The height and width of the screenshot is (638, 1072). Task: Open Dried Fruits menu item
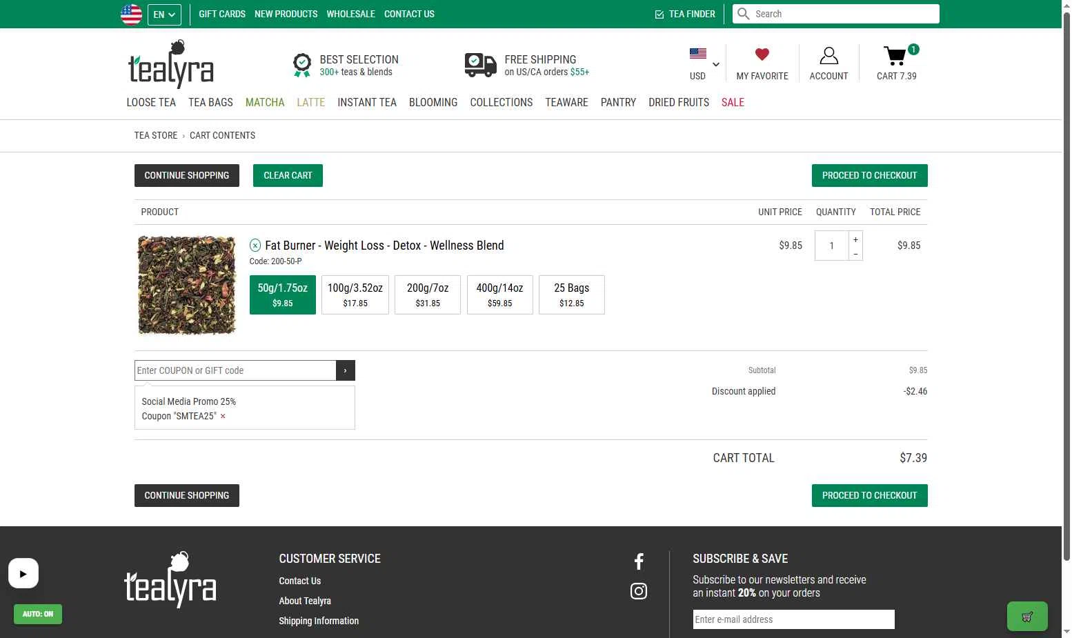[x=679, y=102]
